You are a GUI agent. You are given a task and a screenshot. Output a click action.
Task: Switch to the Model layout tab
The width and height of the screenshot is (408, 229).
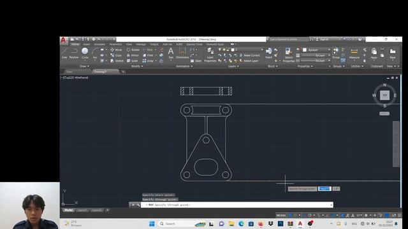[68, 210]
